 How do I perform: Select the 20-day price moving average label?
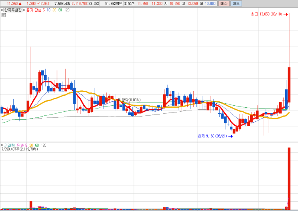pyautogui.click(x=55, y=10)
